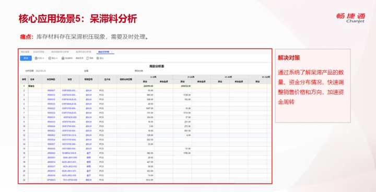Switch to the 初始化导航 tab
Viewport: 376px width, 192px height.
click(x=39, y=52)
